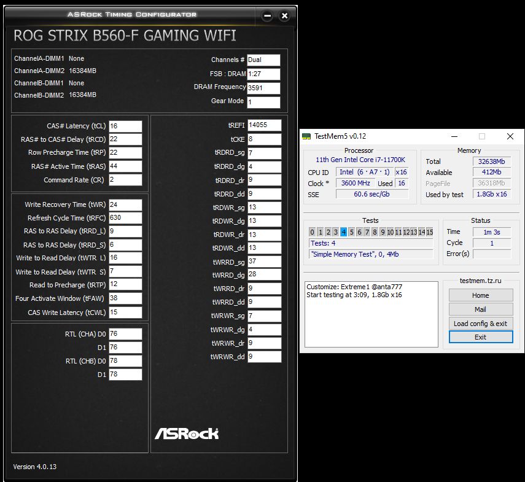The height and width of the screenshot is (482, 525).
Task: Click the tRDRD_sg value field
Action: (265, 154)
